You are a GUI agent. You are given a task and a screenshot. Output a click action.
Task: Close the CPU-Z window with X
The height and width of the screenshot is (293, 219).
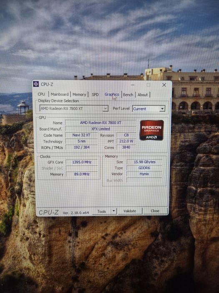[164, 85]
